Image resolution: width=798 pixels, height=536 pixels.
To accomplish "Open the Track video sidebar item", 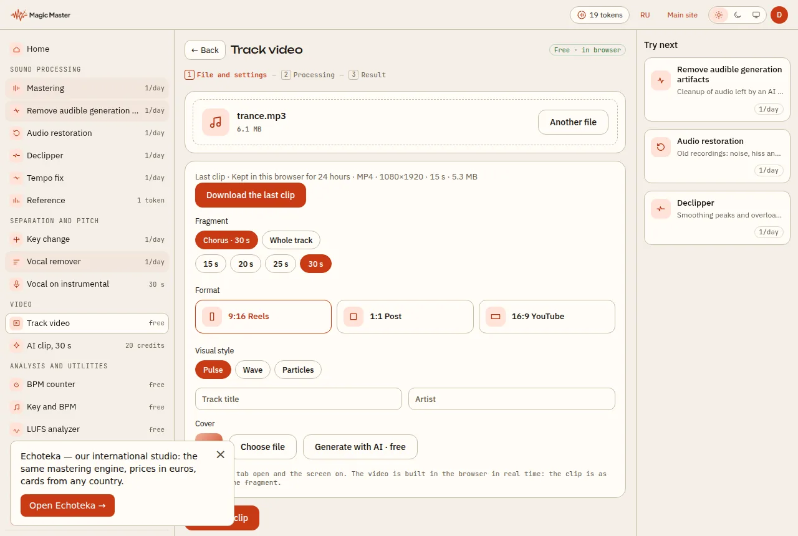I will [x=87, y=323].
